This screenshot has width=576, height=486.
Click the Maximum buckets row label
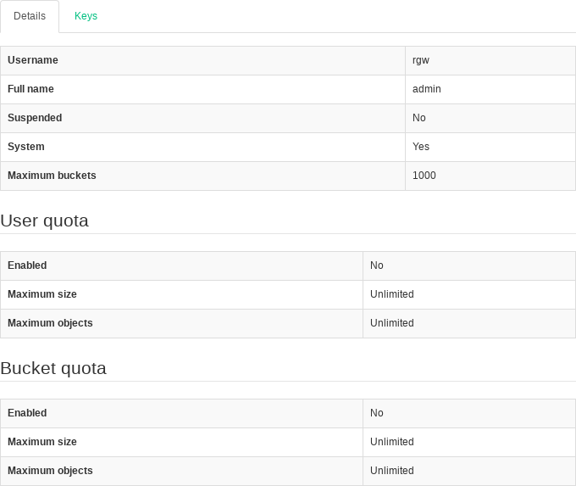pos(52,176)
